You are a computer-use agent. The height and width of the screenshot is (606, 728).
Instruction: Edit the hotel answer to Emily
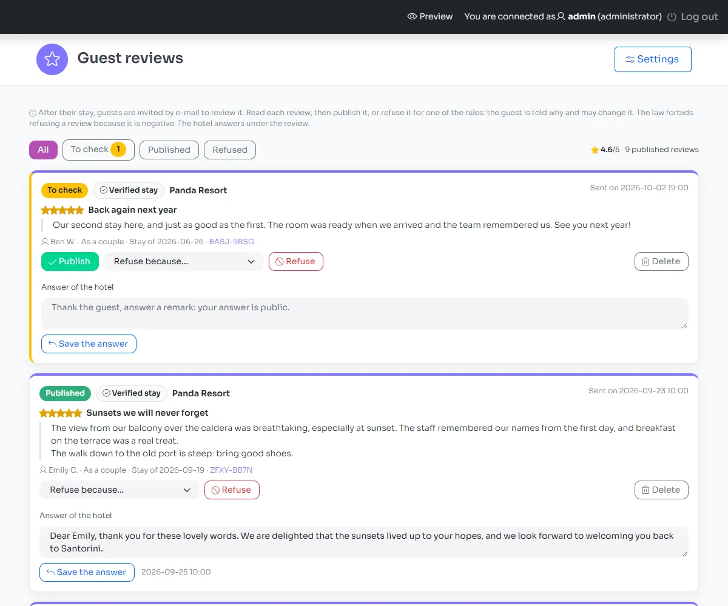tap(364, 542)
